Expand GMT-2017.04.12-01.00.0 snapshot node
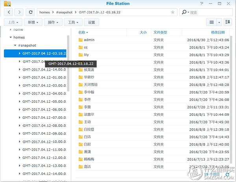The height and width of the screenshot is (182, 236). [20, 77]
